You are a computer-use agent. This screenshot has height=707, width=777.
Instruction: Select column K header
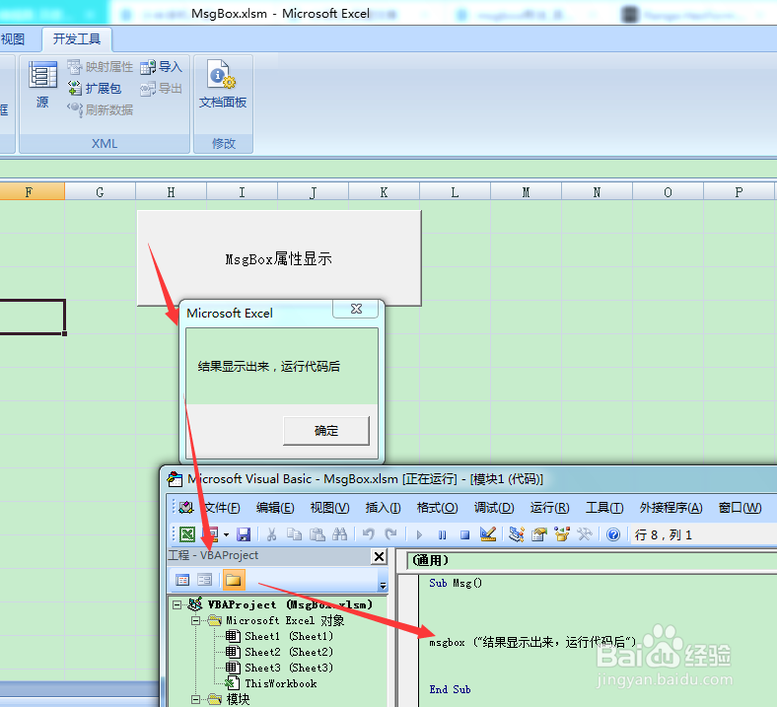pyautogui.click(x=384, y=192)
